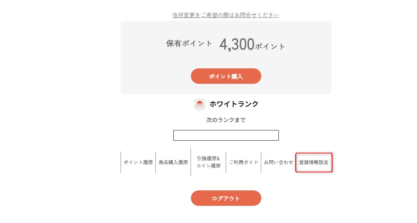Click the next-rank progress bar

point(226,135)
